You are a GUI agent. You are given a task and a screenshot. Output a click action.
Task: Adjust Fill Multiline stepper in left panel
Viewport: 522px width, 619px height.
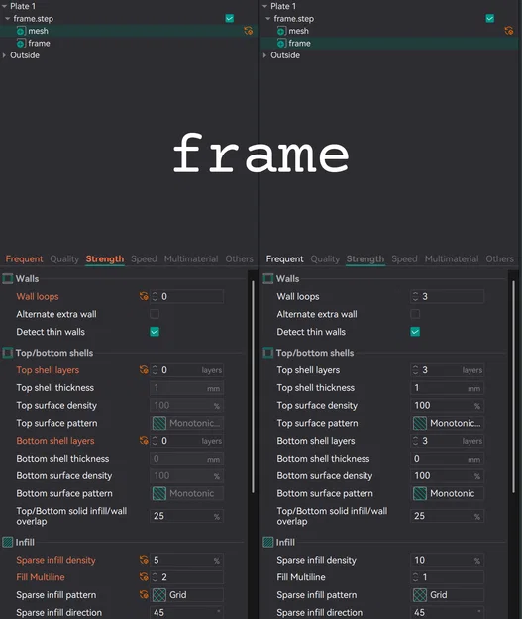click(155, 577)
